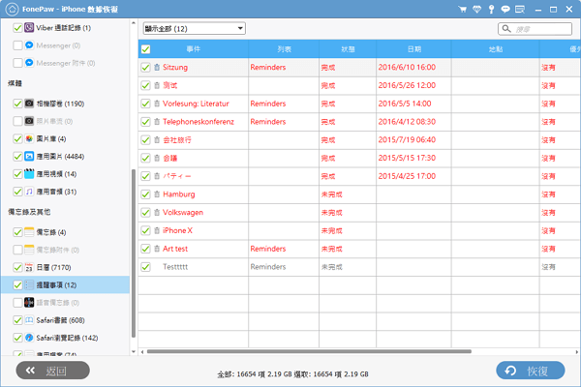Click the menu list icon in title bar
581x387 pixels.
click(x=520, y=10)
